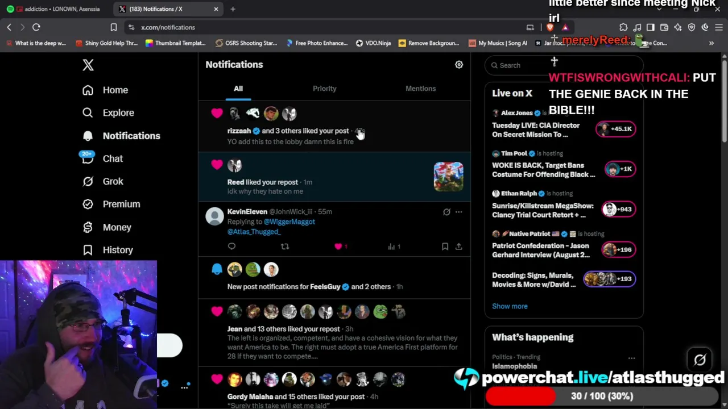The width and height of the screenshot is (728, 409).
Task: Click Show more under Live on X
Action: (510, 306)
